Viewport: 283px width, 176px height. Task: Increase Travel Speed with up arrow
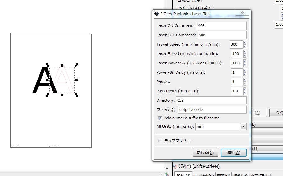244,43
